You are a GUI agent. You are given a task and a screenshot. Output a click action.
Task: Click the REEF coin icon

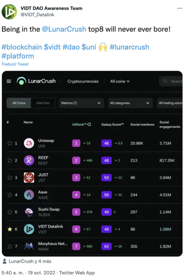pyautogui.click(x=29, y=160)
